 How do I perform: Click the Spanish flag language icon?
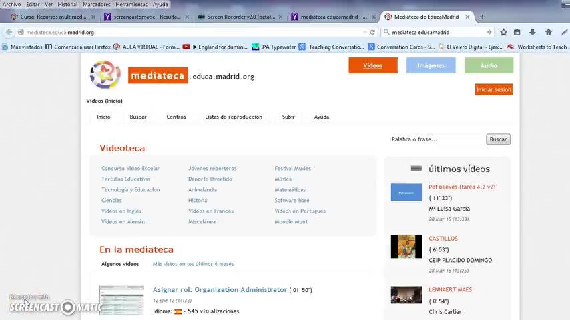[x=178, y=311]
